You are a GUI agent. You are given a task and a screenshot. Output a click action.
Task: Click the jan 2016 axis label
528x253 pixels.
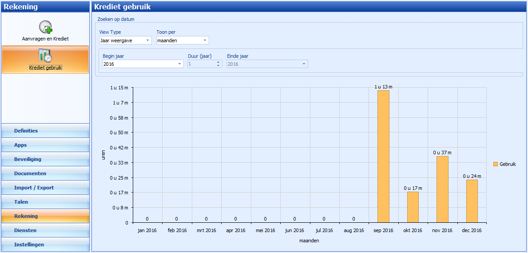tap(147, 231)
